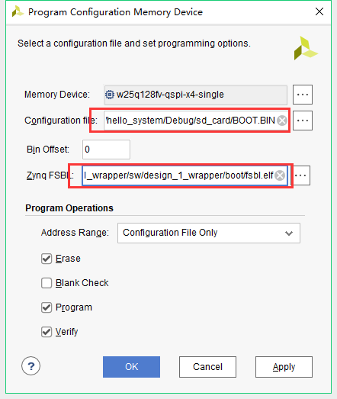Viewport: 337px width, 399px height.
Task: Close the Program Configuration Memory Device dialog
Action: click(319, 11)
